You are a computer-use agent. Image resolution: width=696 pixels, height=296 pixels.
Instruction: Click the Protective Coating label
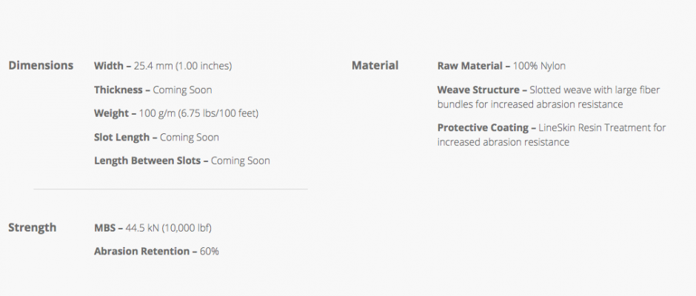(481, 128)
